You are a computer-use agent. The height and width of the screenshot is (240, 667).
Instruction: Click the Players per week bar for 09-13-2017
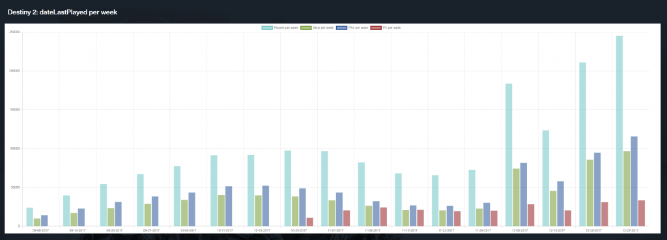[66, 211]
